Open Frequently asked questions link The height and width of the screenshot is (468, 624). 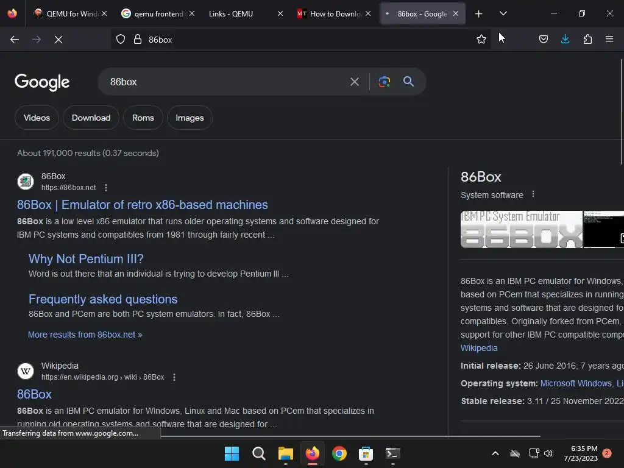(103, 299)
